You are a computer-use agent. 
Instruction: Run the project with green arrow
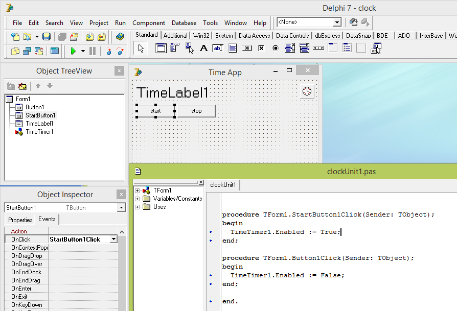point(73,51)
